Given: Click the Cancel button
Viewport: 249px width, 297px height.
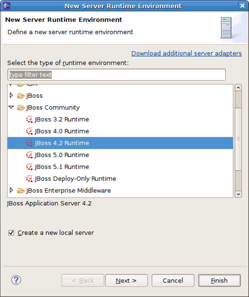Looking at the screenshot, I should click(x=173, y=280).
